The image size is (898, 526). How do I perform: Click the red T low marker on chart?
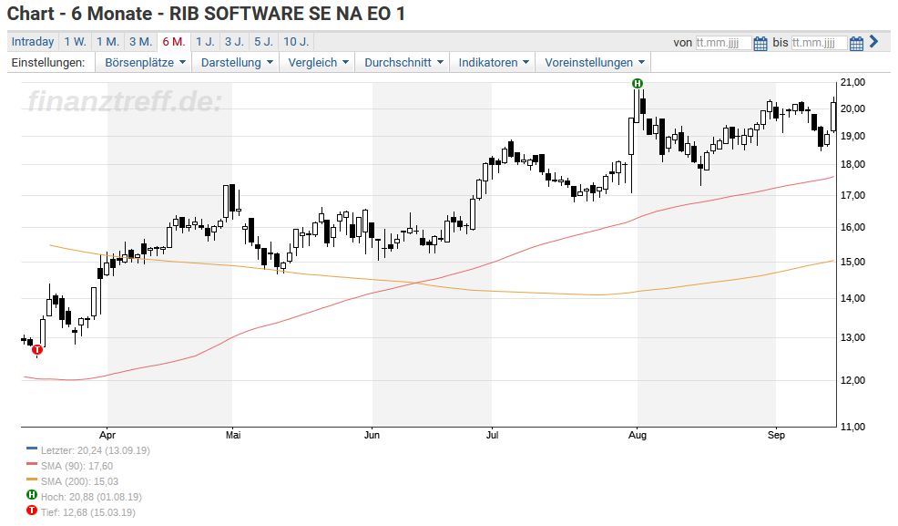pyautogui.click(x=37, y=349)
